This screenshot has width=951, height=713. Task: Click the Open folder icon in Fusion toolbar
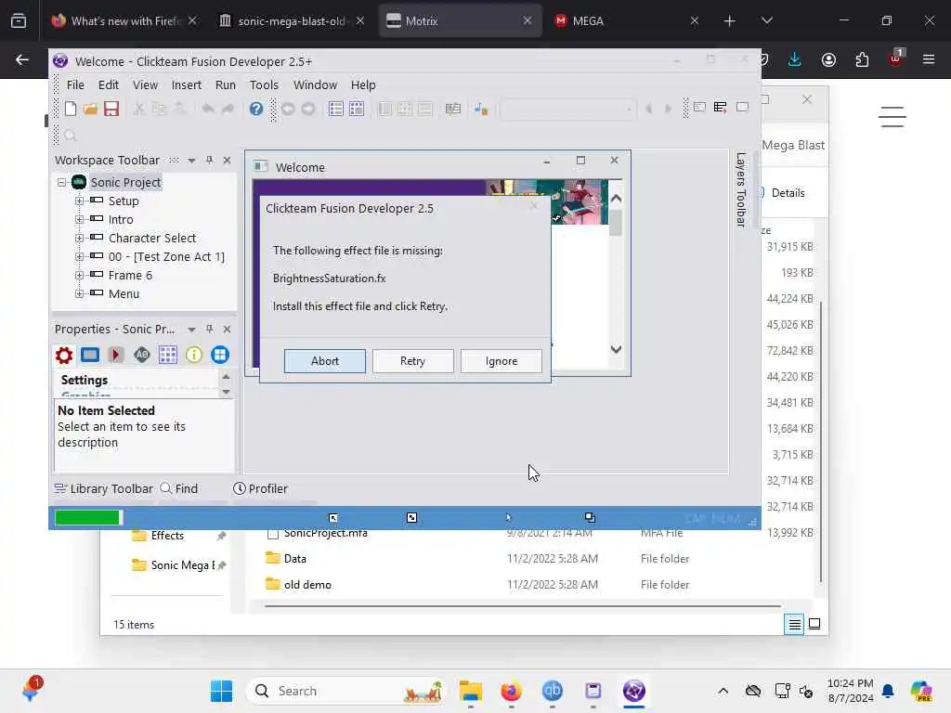(90, 109)
